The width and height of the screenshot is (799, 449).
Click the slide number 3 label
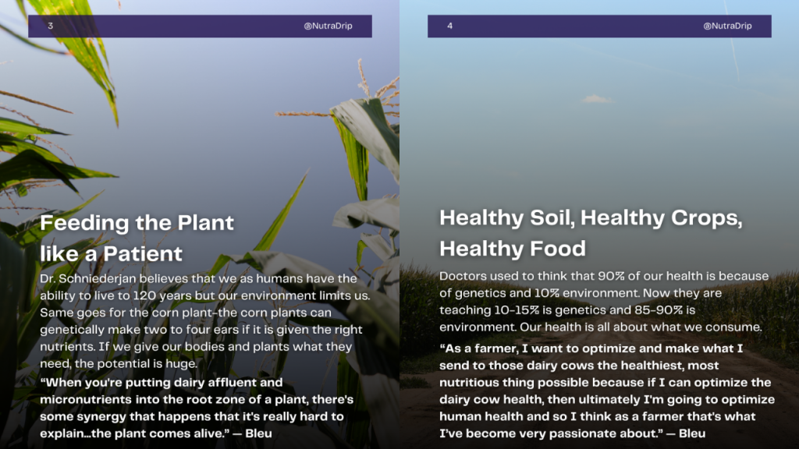click(51, 27)
